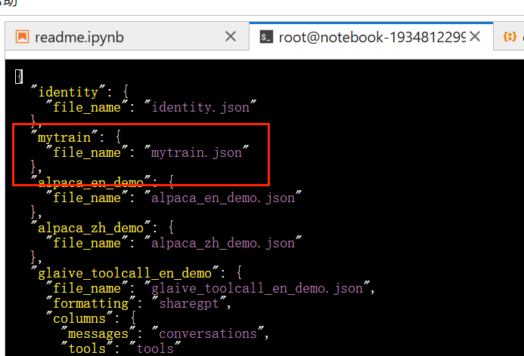Switch to the readme.ipynb tab

[79, 36]
